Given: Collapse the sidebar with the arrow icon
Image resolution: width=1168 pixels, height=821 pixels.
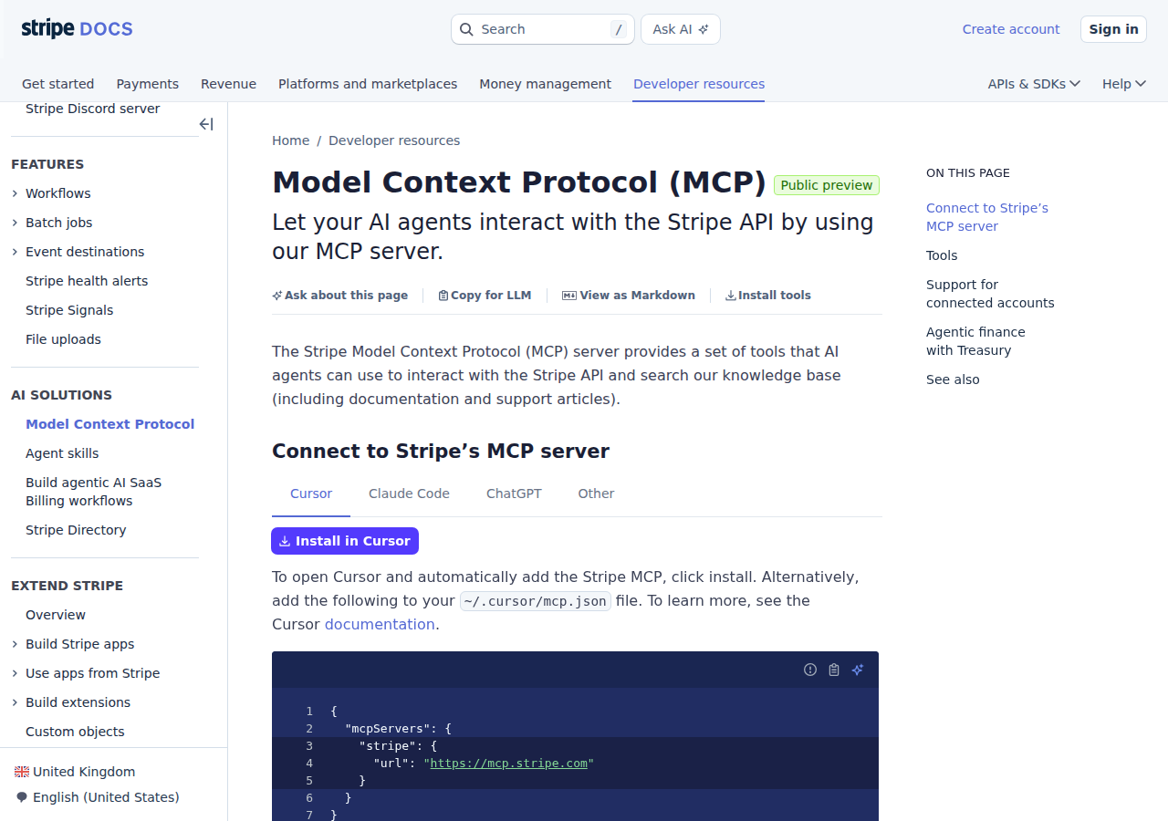Looking at the screenshot, I should click(206, 124).
